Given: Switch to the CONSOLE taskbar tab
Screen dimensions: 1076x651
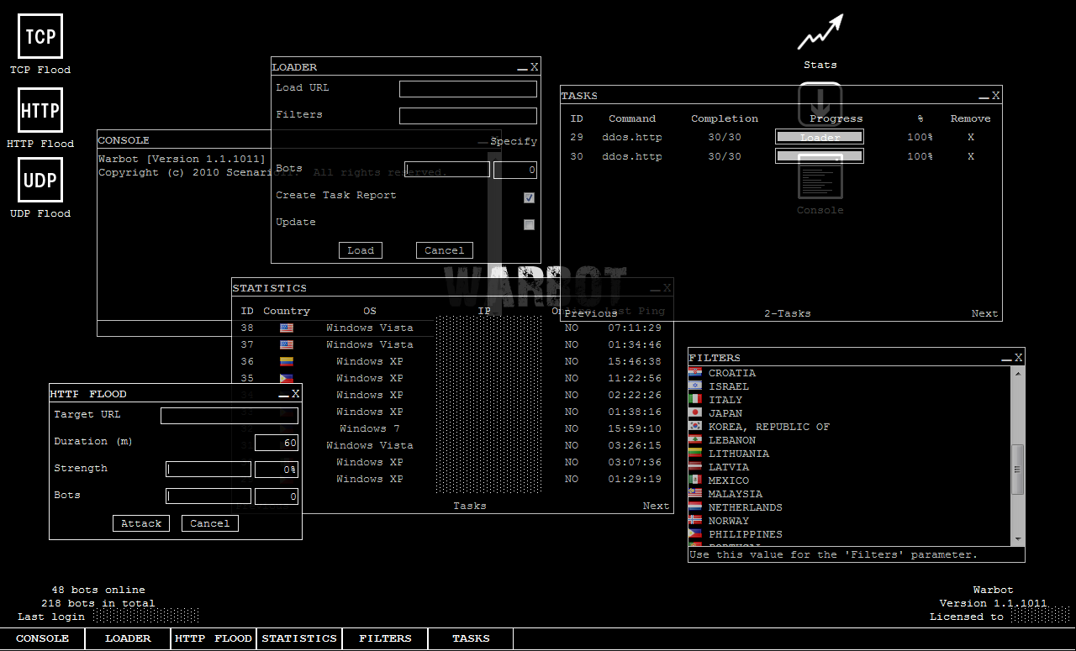Looking at the screenshot, I should (x=43, y=638).
